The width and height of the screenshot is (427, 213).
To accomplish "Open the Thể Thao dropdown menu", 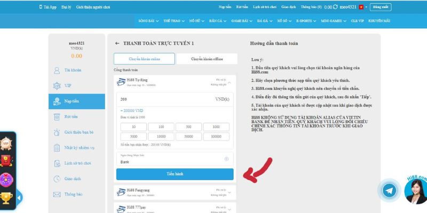I will point(175,20).
